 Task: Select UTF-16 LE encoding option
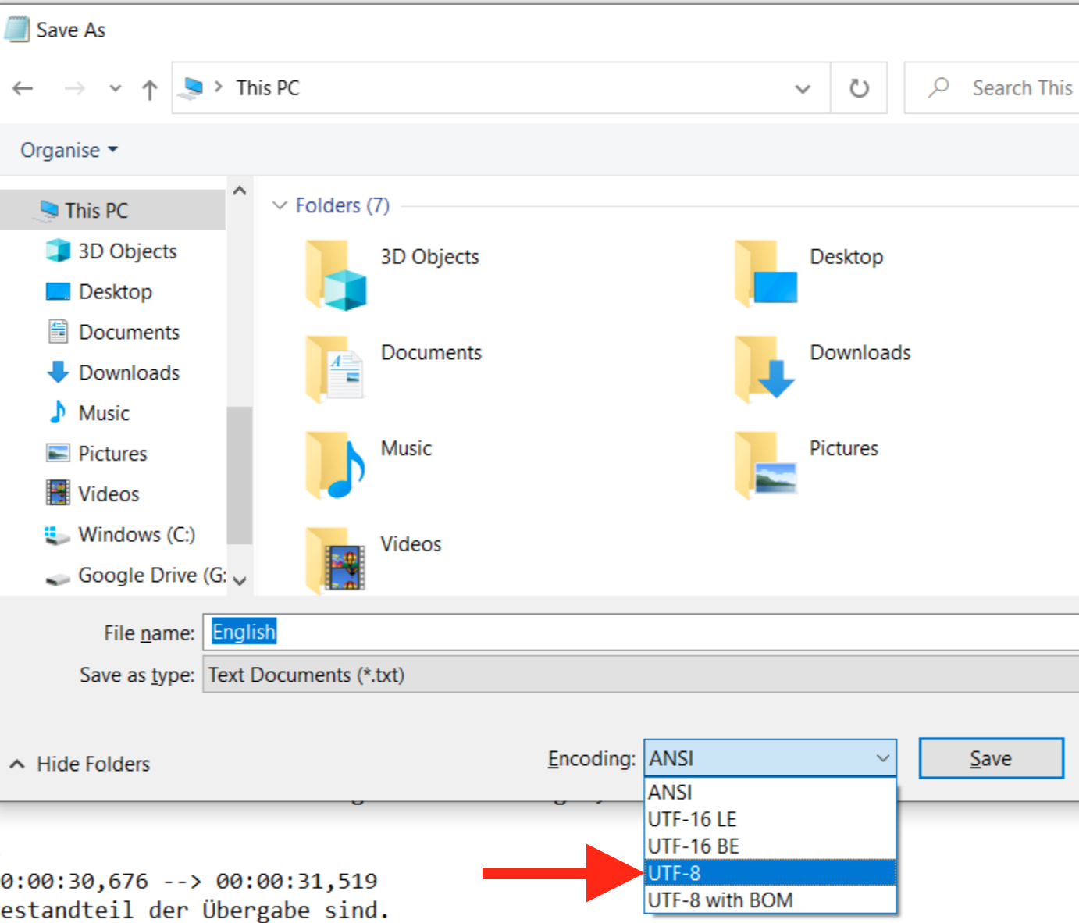(769, 819)
